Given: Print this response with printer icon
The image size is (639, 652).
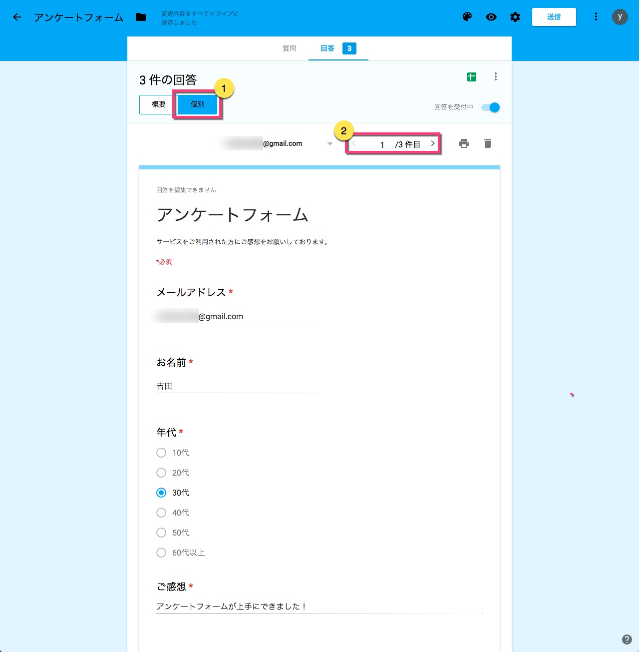Looking at the screenshot, I should click(464, 144).
